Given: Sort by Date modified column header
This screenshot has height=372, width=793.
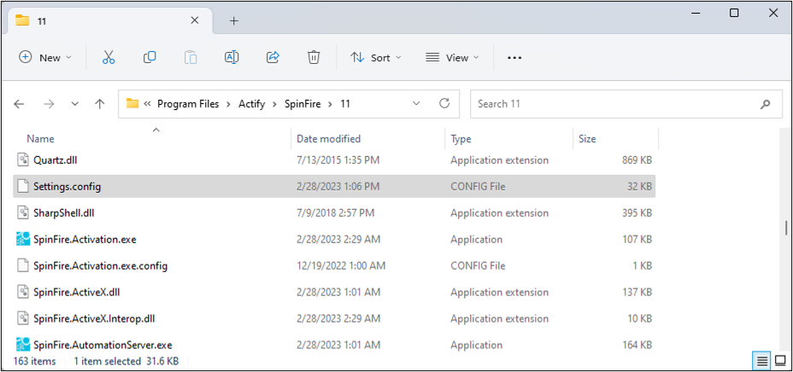Looking at the screenshot, I should 329,139.
